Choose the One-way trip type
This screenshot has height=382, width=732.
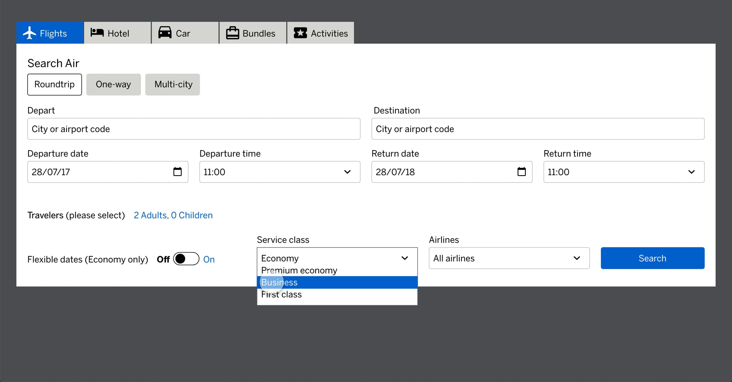113,84
